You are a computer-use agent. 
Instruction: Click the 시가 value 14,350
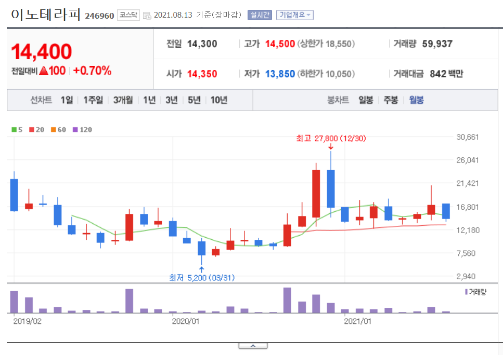point(202,74)
